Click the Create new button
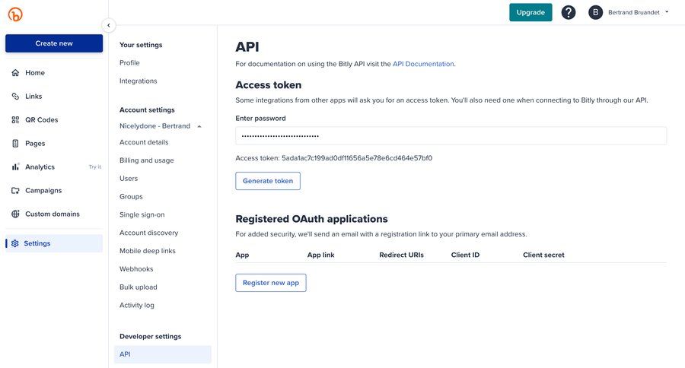 pyautogui.click(x=54, y=43)
